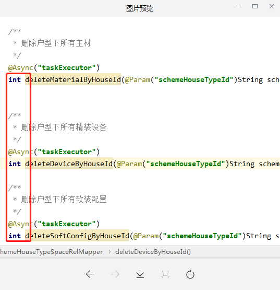
Task: Click @Param in deleteMaterialByHouseId line
Action: 138,80
